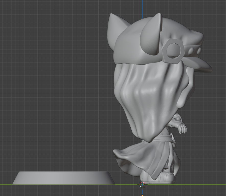Click the character's outstretched hand
The image size is (226, 196).
(182, 128)
